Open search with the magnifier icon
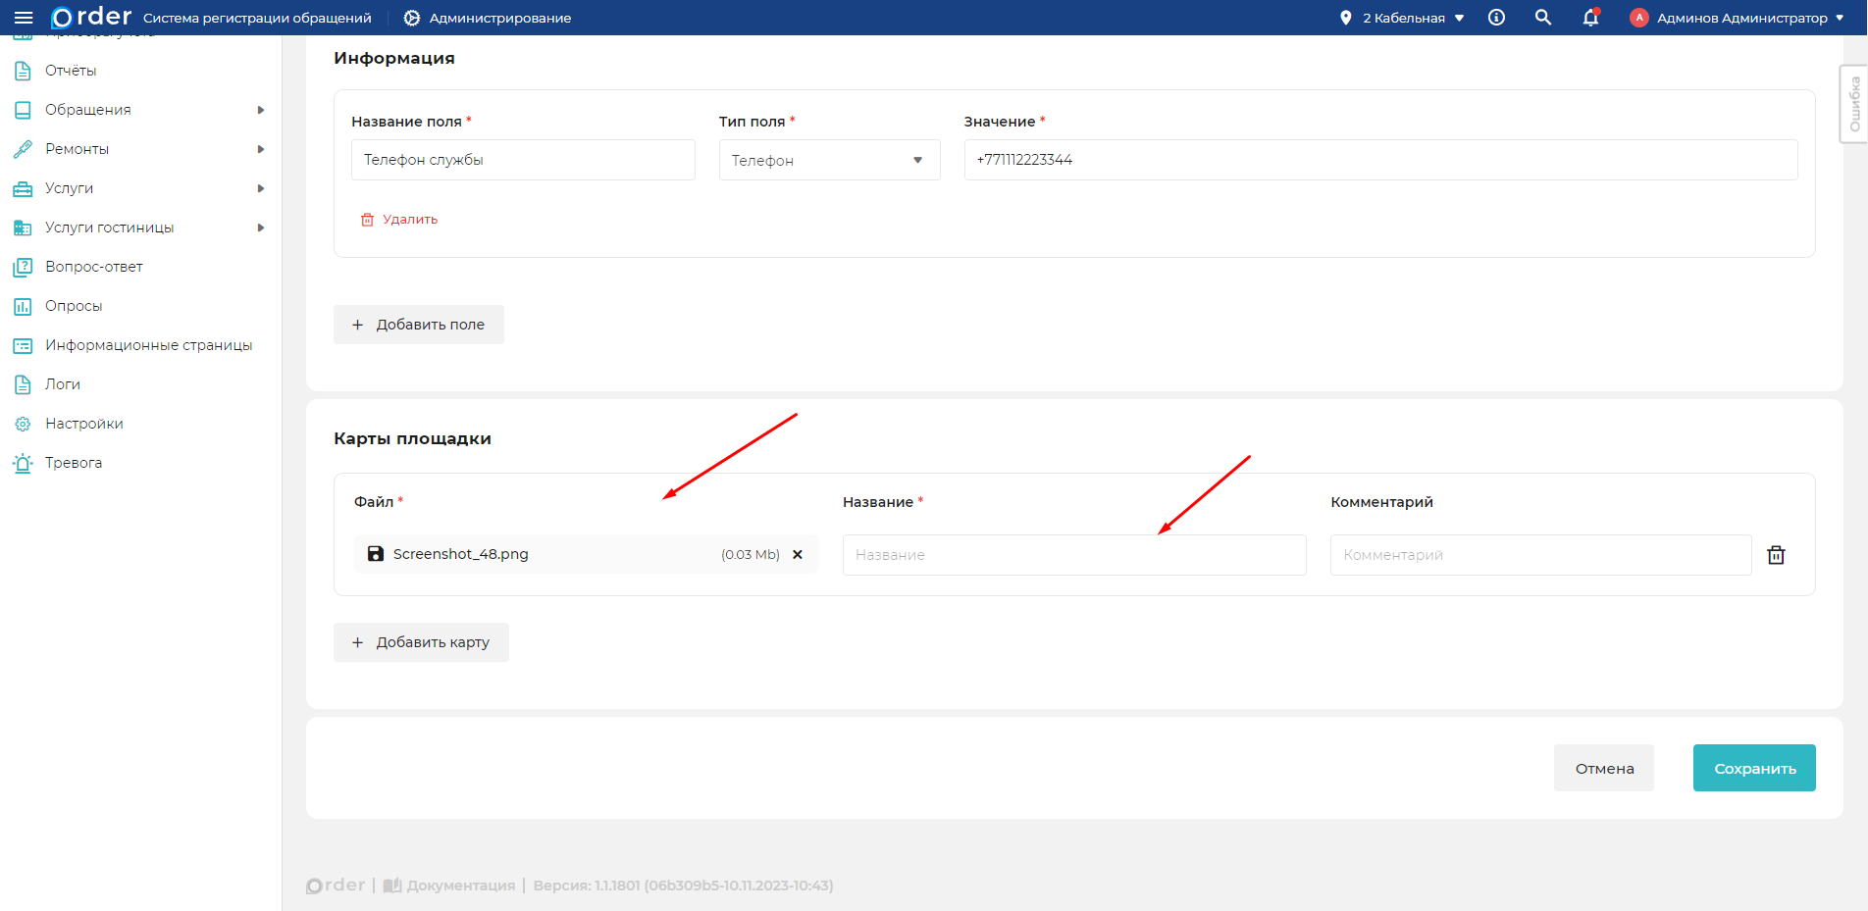This screenshot has width=1868, height=911. click(1543, 18)
